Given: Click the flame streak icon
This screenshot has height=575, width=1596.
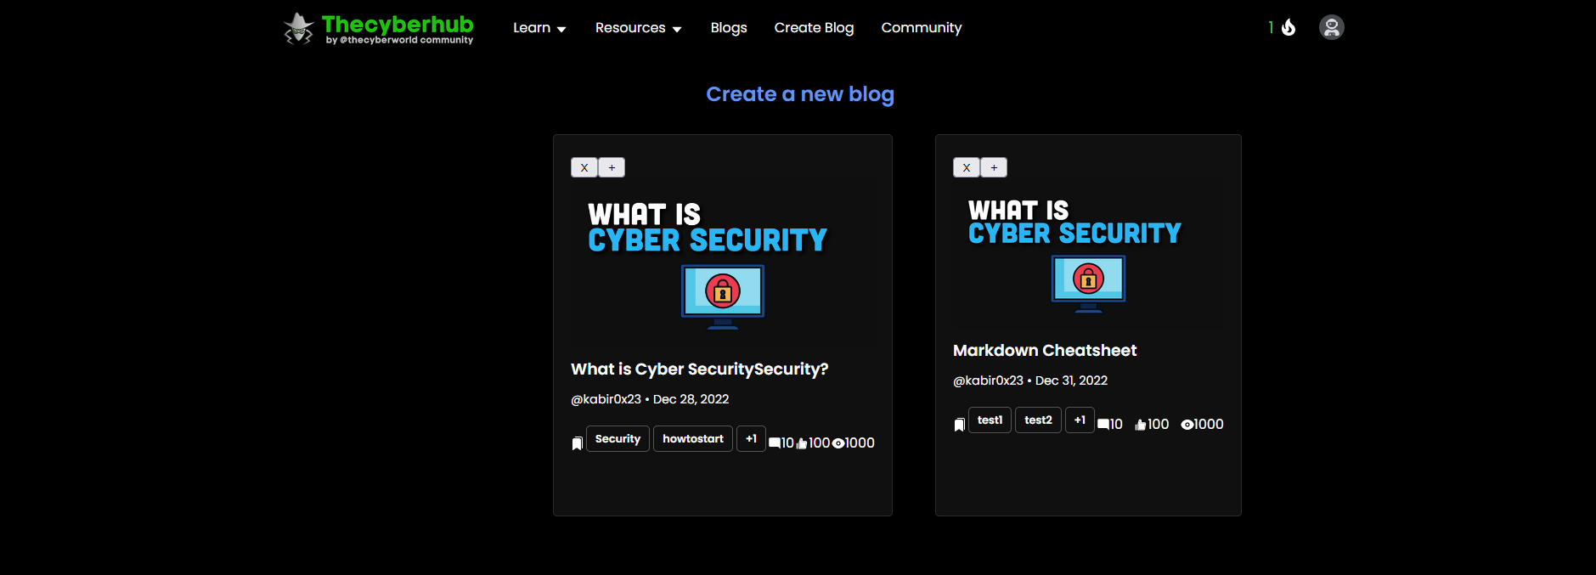Looking at the screenshot, I should coord(1289,27).
